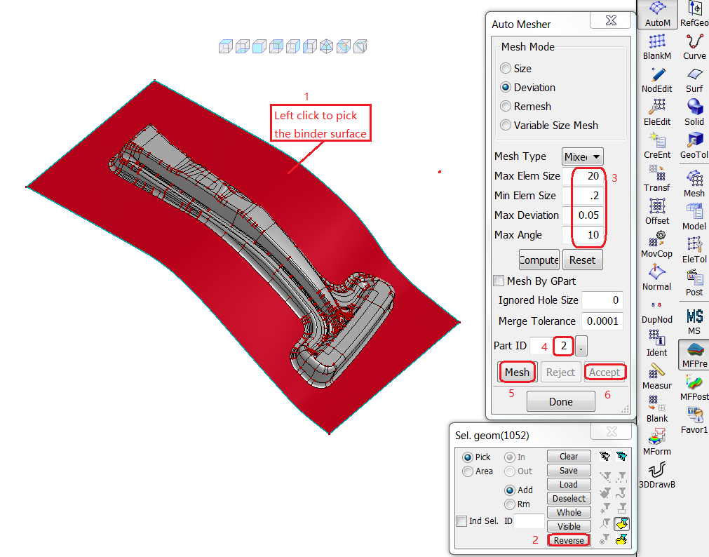Enable the Mesh By GPart checkbox

[499, 281]
